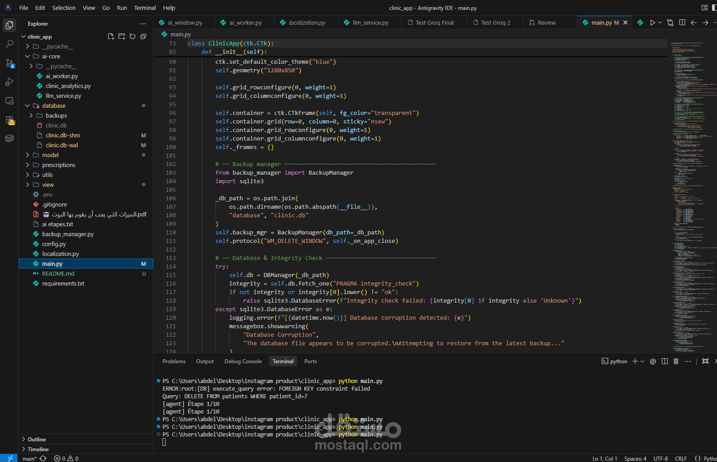
Task: Open the Explorer view in activity bar
Action: (x=9, y=25)
